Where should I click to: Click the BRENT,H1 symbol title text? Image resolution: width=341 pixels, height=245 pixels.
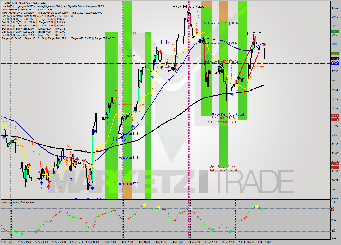(x=11, y=2)
